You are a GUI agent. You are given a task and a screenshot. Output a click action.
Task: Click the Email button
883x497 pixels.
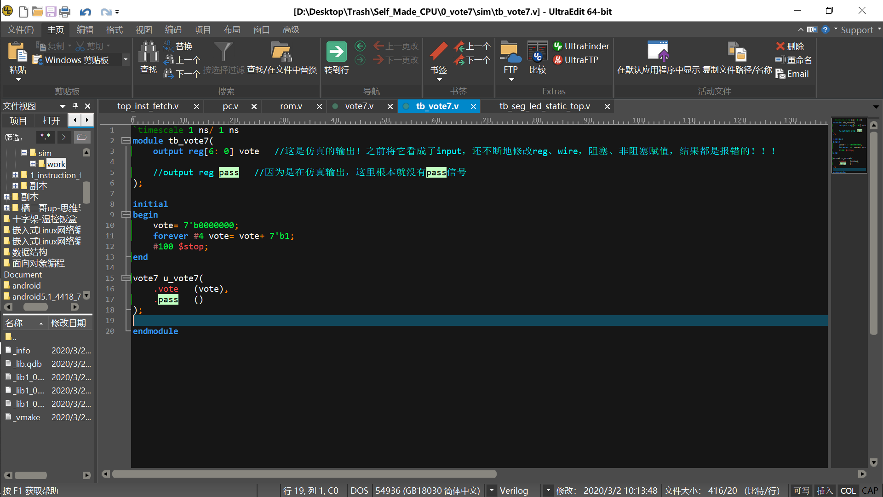pos(792,74)
